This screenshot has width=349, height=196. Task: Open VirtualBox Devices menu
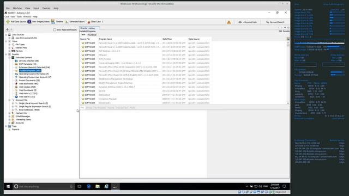click(46, 8)
